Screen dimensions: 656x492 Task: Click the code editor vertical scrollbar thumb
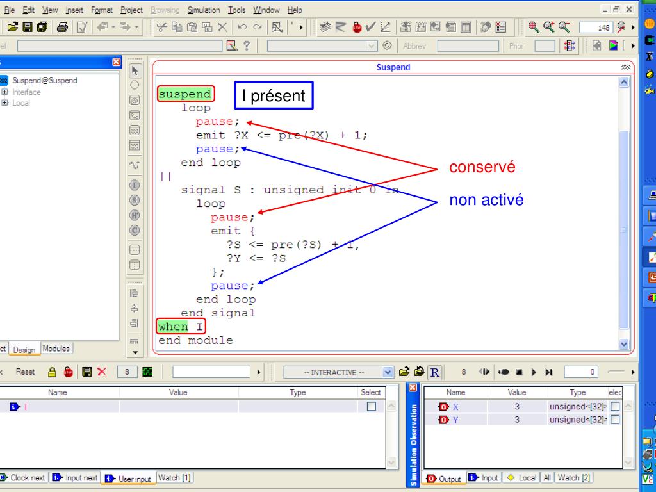tap(624, 229)
